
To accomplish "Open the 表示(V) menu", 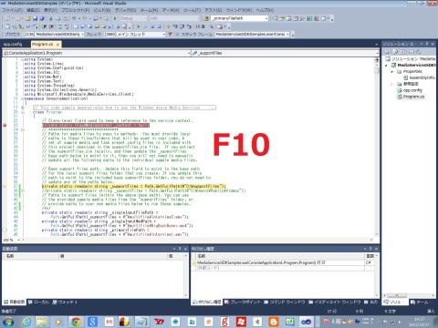I will tap(50, 10).
